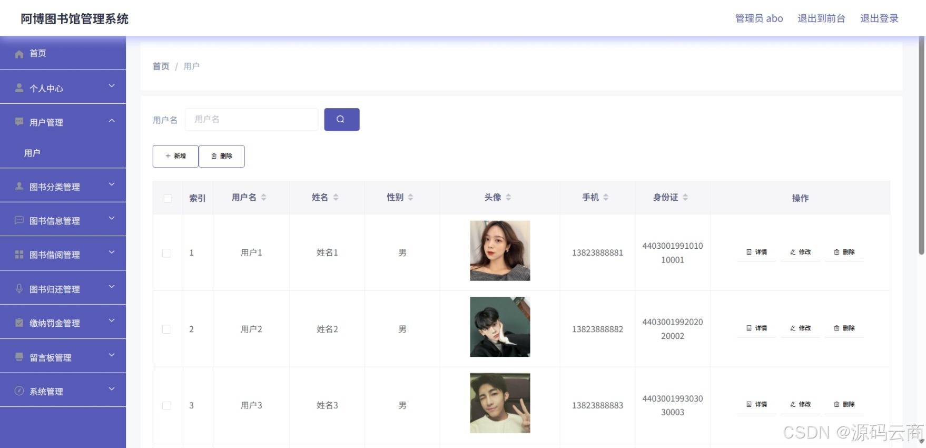
Task: Click 管理员 abo in top bar
Action: coord(759,18)
